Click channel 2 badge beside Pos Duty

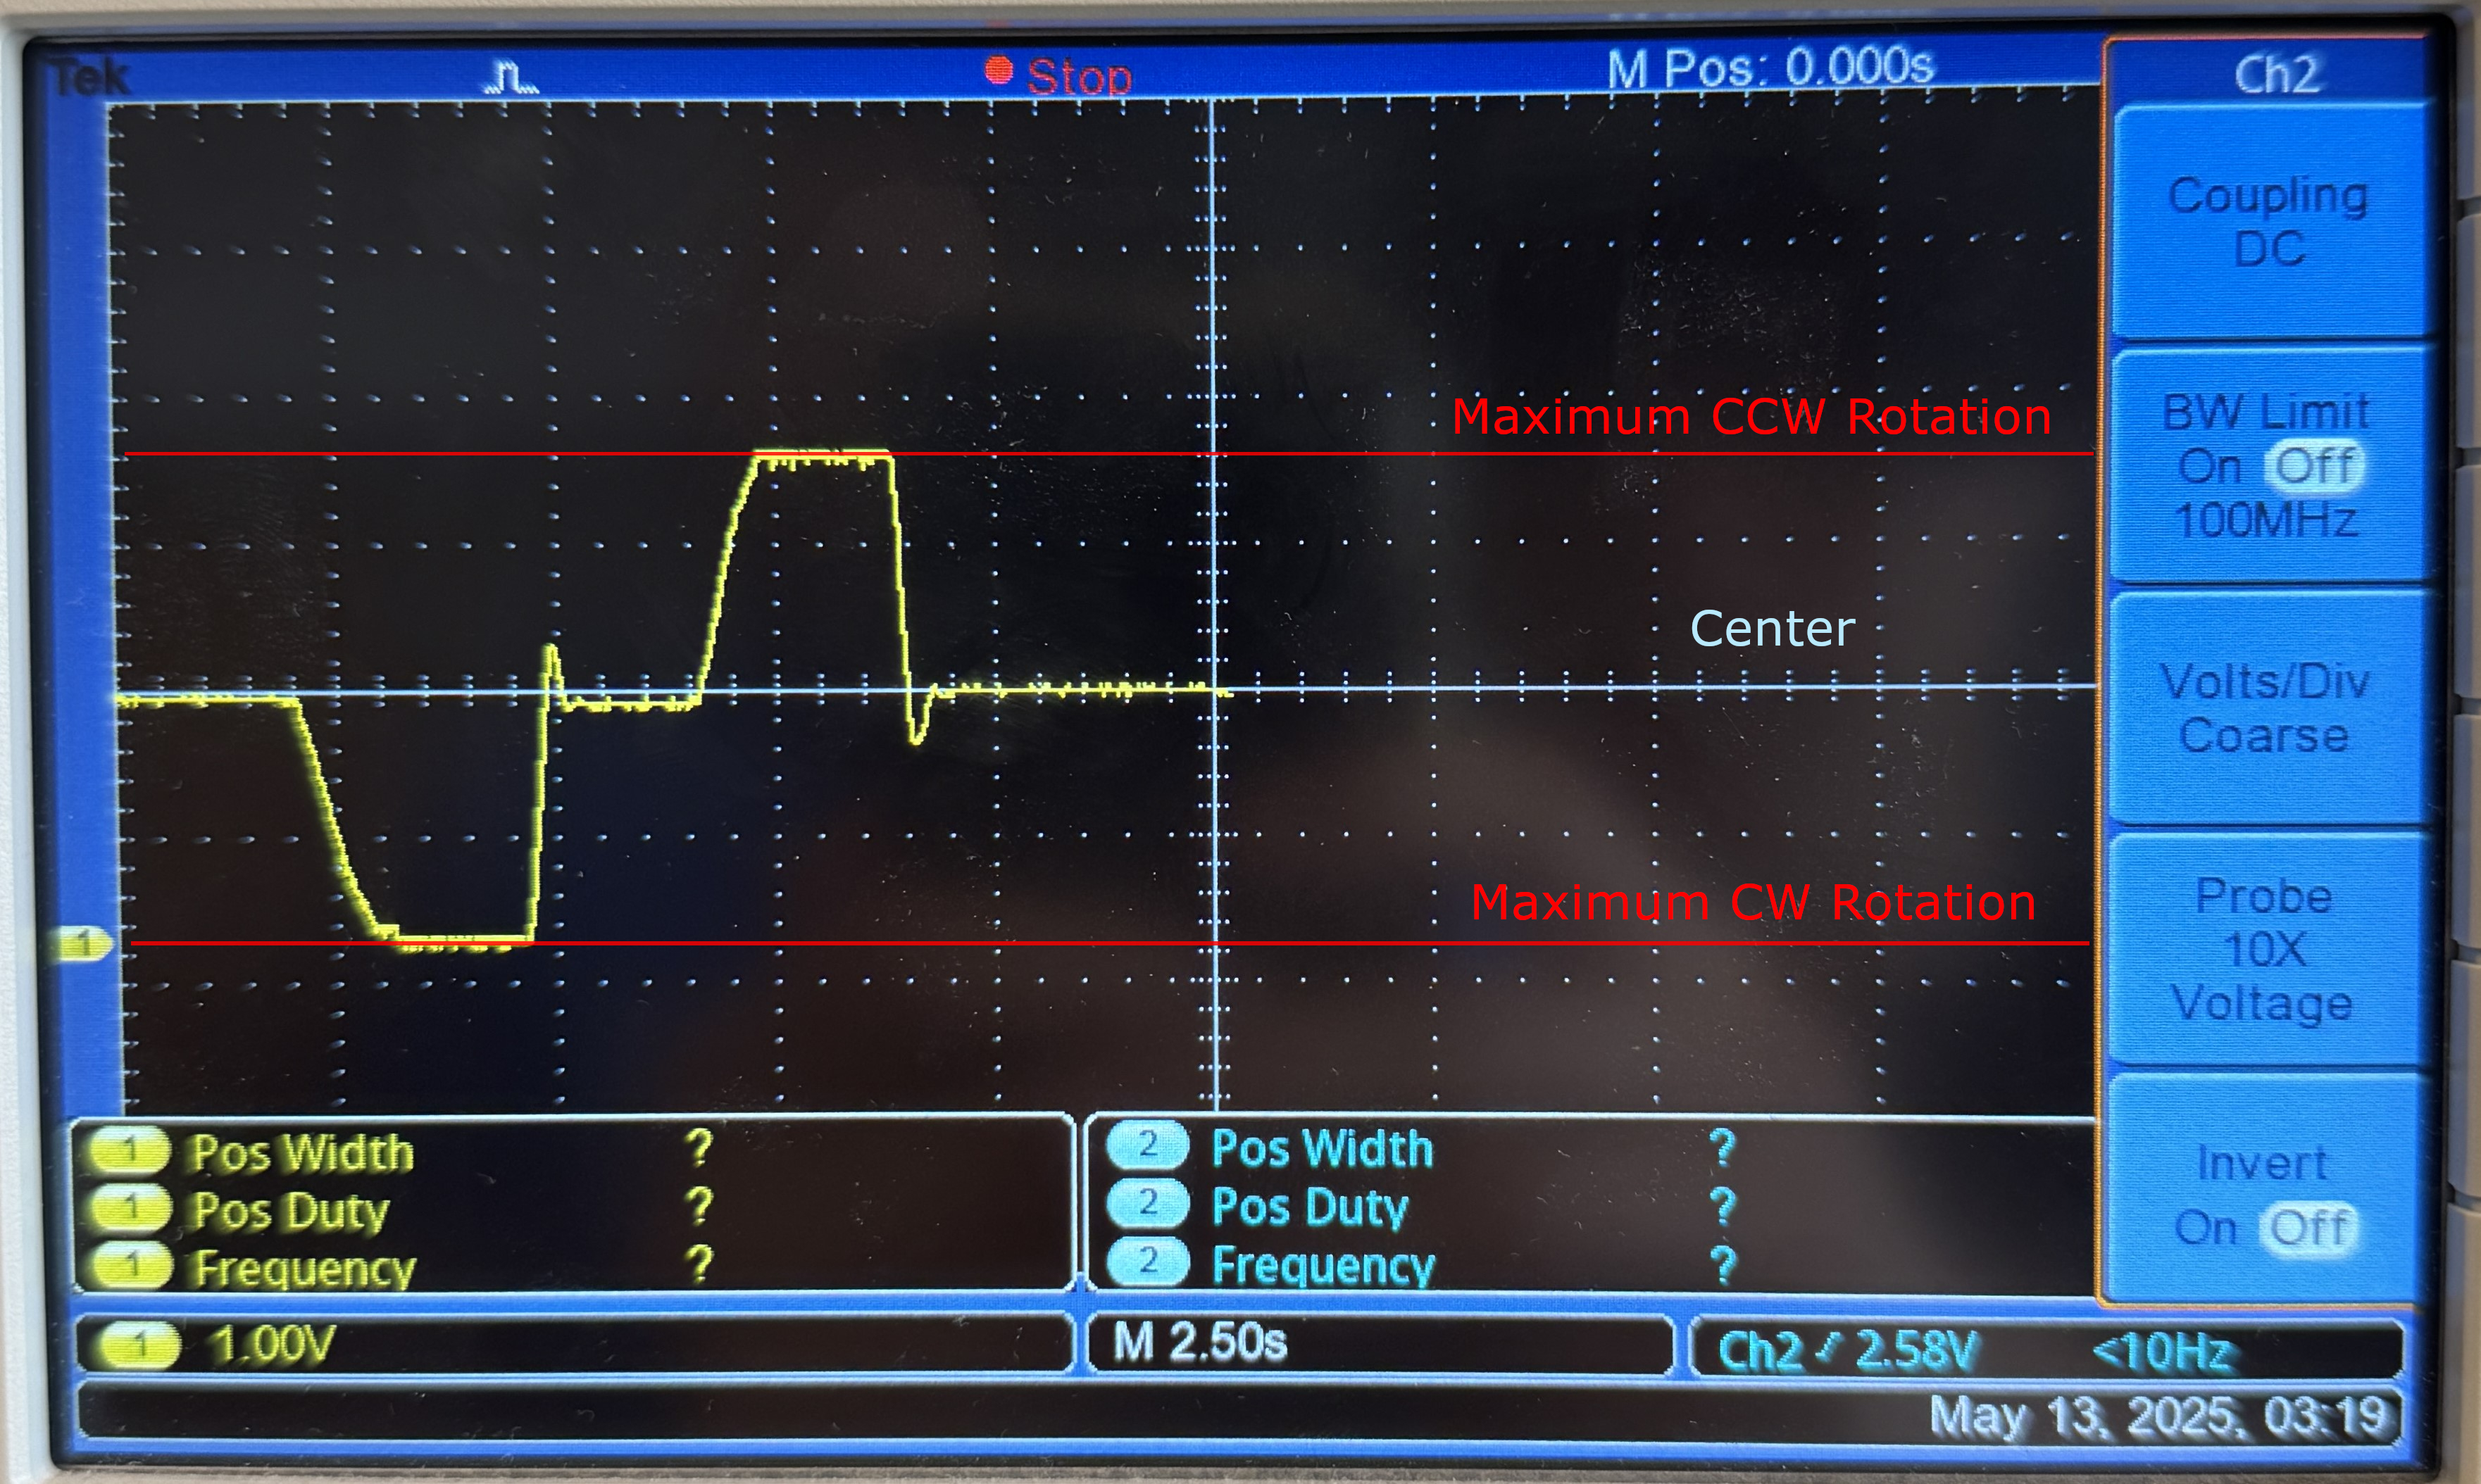pos(1147,1204)
